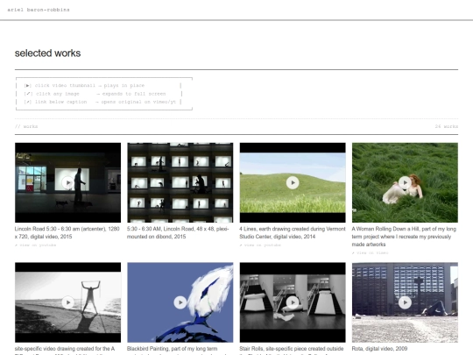The width and height of the screenshot is (473, 355).
Task: Play A Woman Rolling Down a Hill video
Action: pyautogui.click(x=405, y=182)
